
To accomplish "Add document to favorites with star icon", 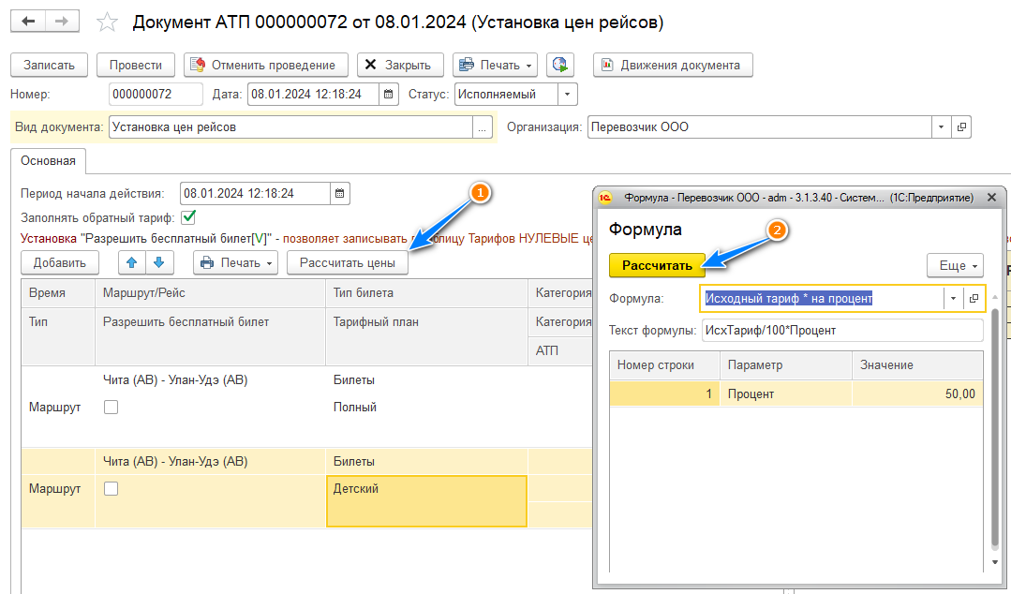I will pyautogui.click(x=109, y=22).
